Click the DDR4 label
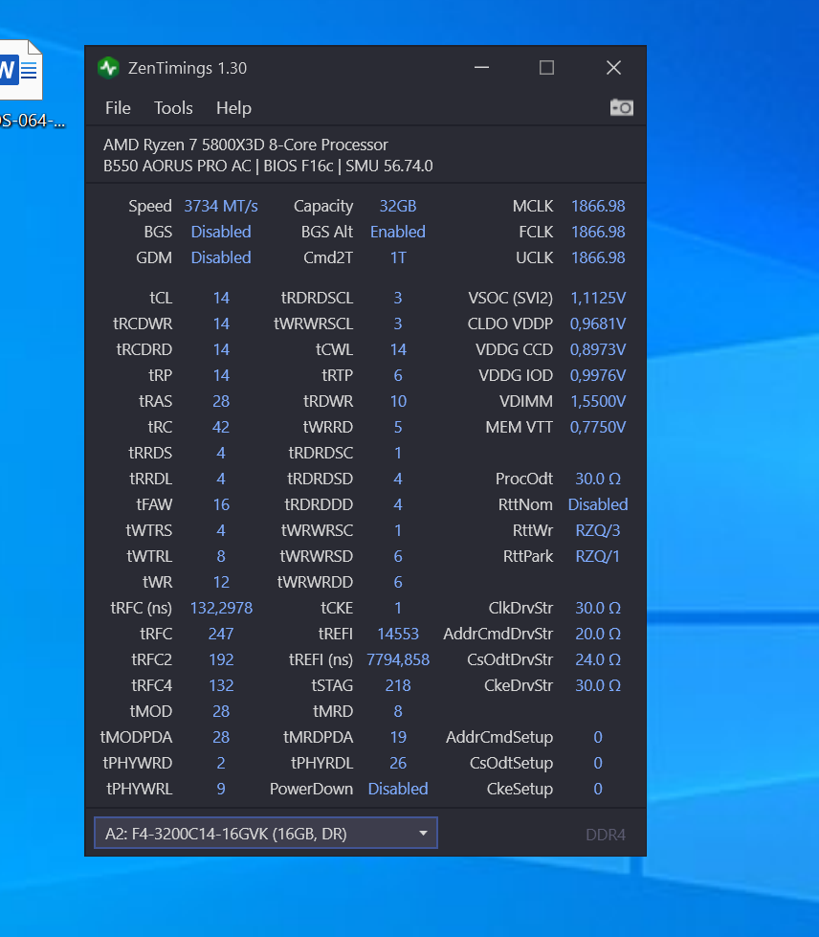 605,835
